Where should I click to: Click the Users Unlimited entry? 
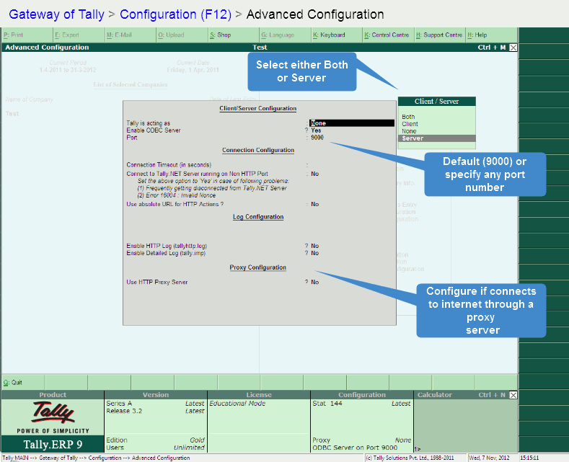(x=155, y=448)
